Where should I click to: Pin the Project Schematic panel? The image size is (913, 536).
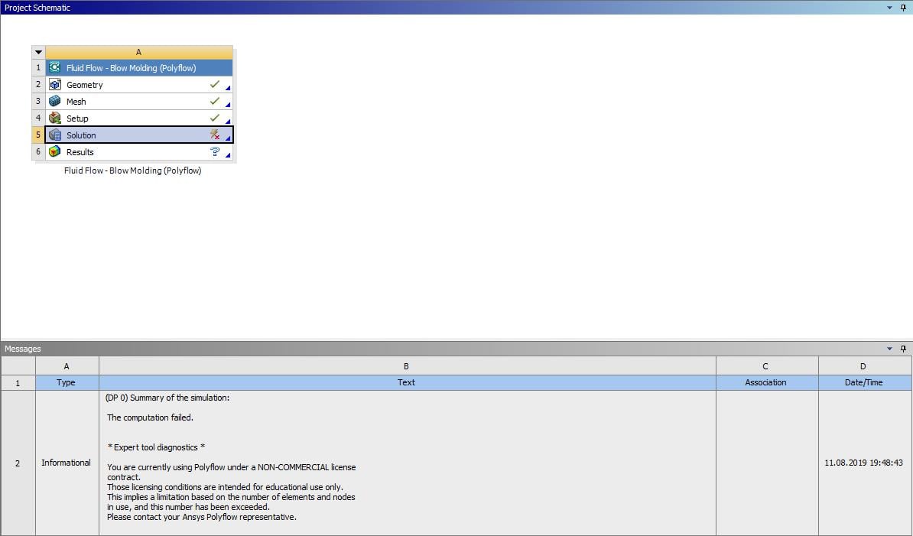pyautogui.click(x=903, y=8)
